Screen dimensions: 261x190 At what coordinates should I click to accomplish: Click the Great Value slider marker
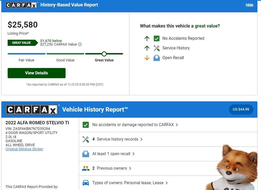[104, 54]
